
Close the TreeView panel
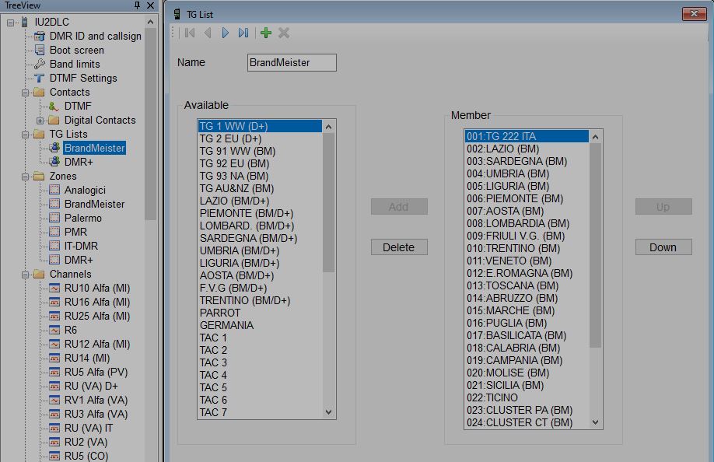point(150,5)
